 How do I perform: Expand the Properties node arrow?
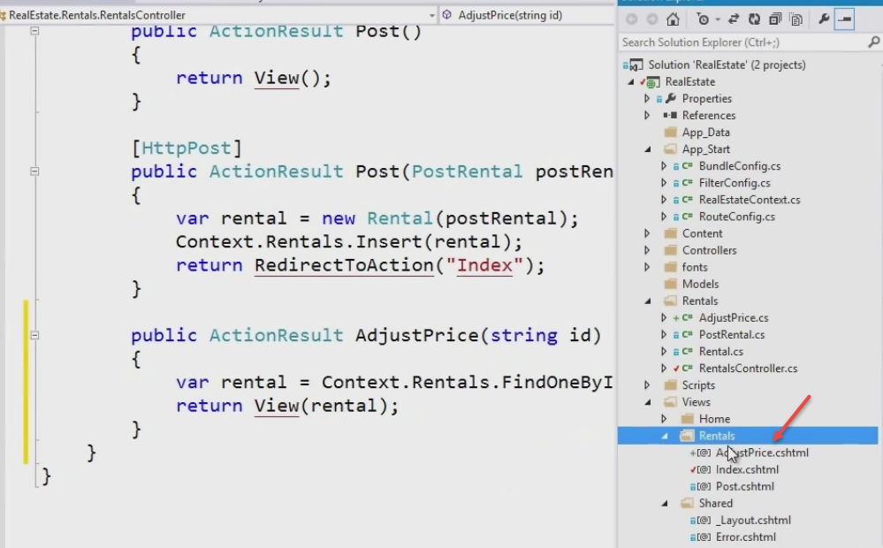[647, 99]
